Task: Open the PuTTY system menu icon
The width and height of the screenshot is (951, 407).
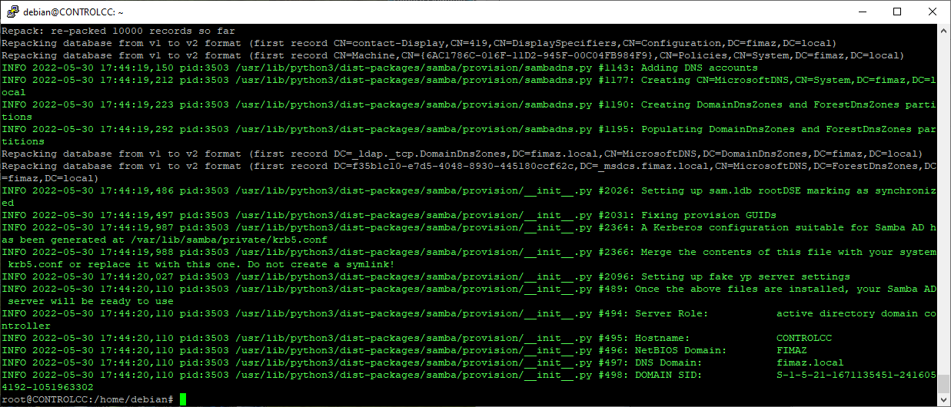Action: click(x=13, y=12)
